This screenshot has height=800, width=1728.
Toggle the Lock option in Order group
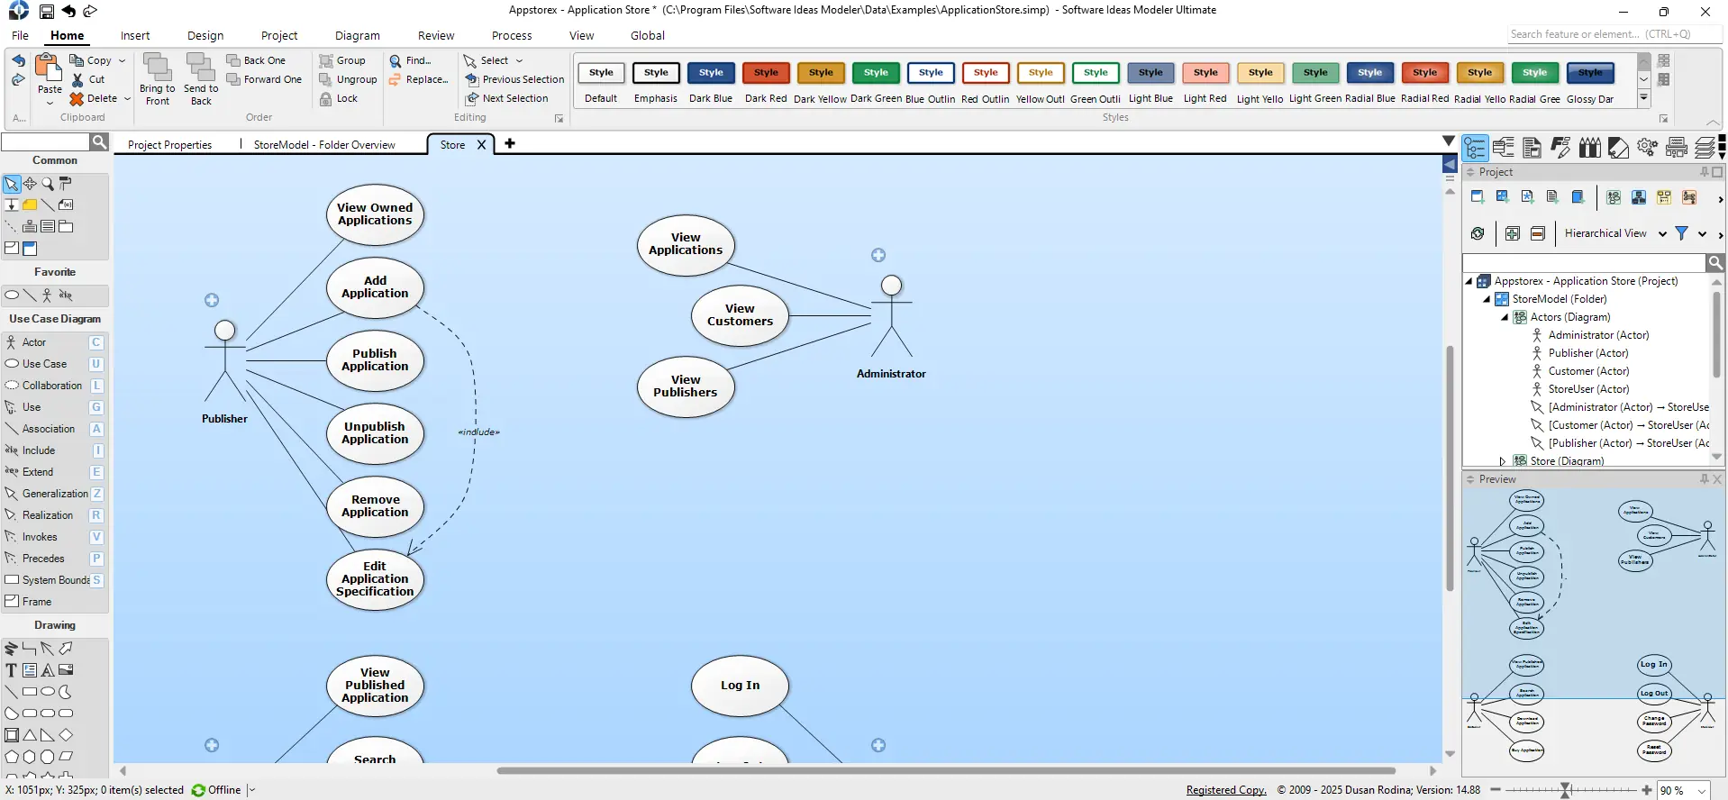pos(339,98)
